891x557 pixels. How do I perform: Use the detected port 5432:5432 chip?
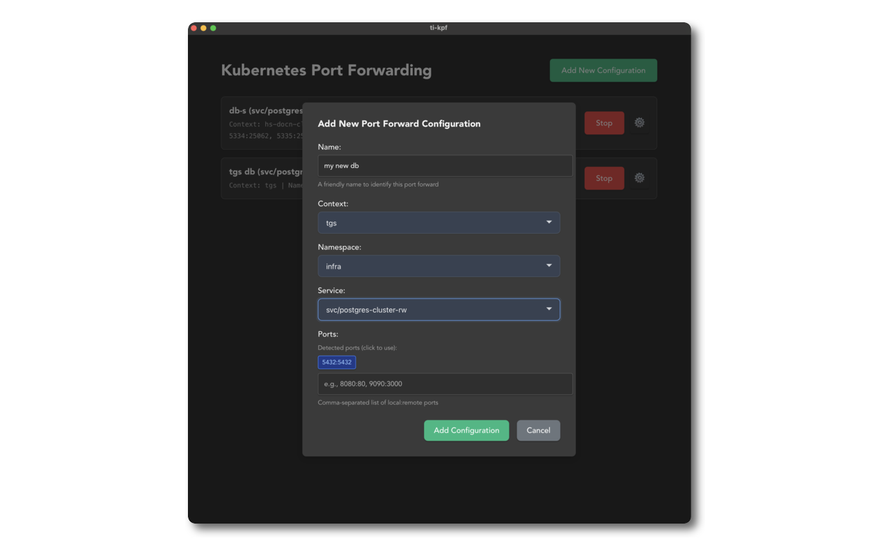tap(337, 362)
